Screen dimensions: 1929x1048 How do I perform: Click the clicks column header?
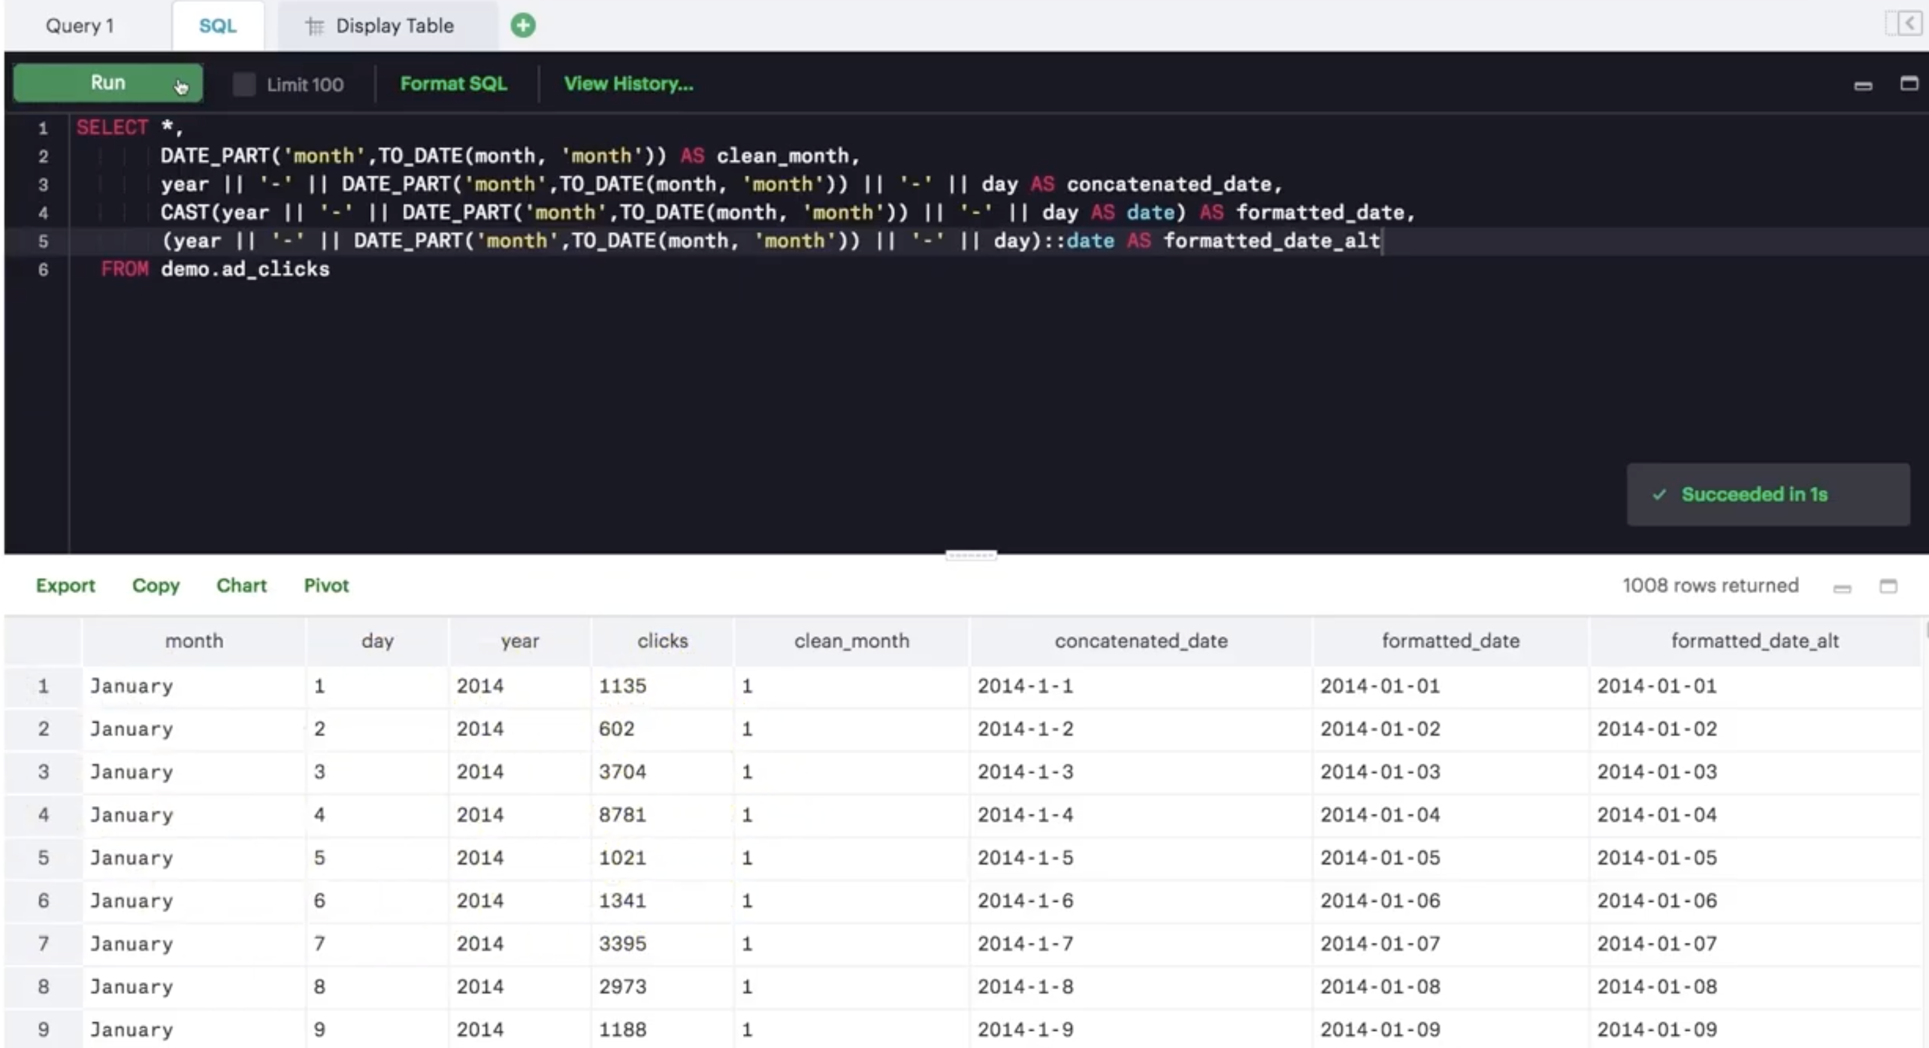(662, 641)
